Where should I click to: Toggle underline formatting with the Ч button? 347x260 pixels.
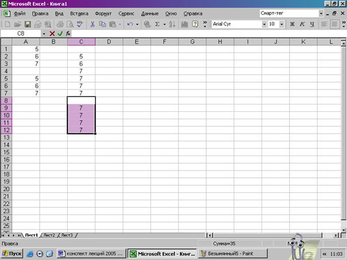coord(310,24)
